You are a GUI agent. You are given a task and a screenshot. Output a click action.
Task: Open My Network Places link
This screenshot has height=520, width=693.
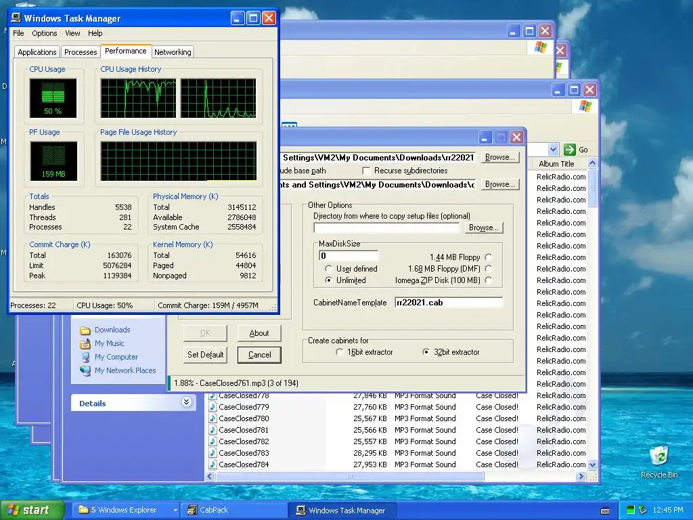coord(125,370)
